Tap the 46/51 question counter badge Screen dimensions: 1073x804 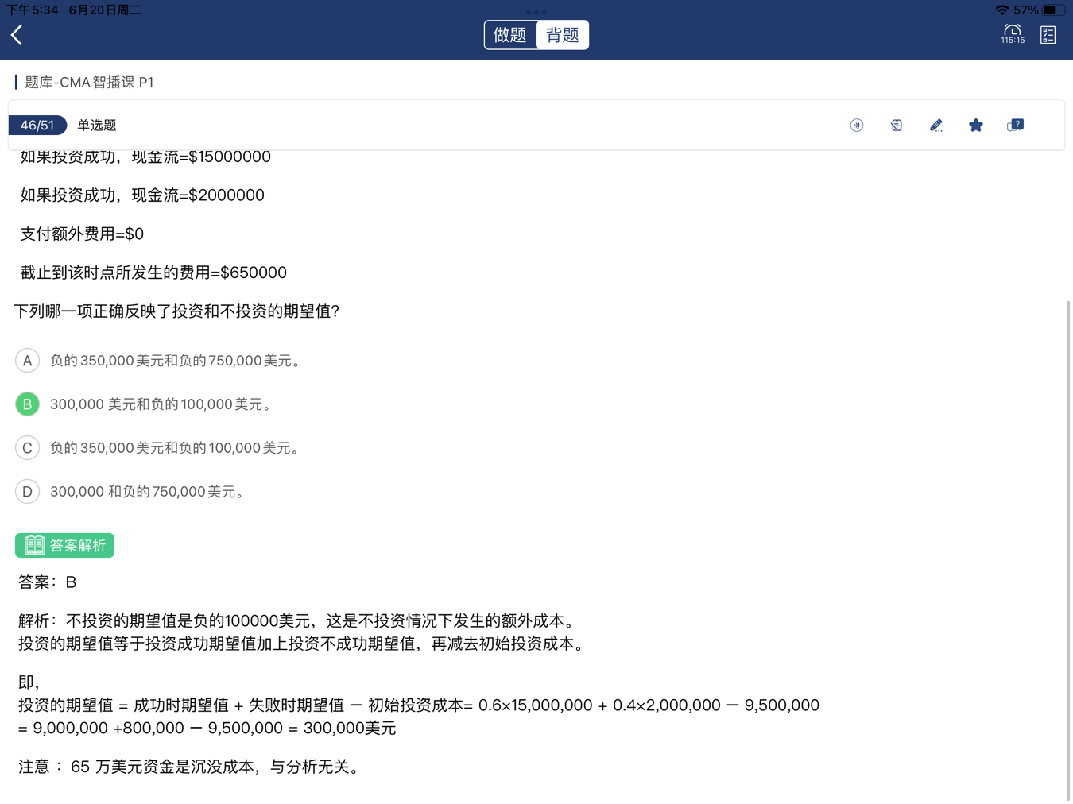(37, 126)
